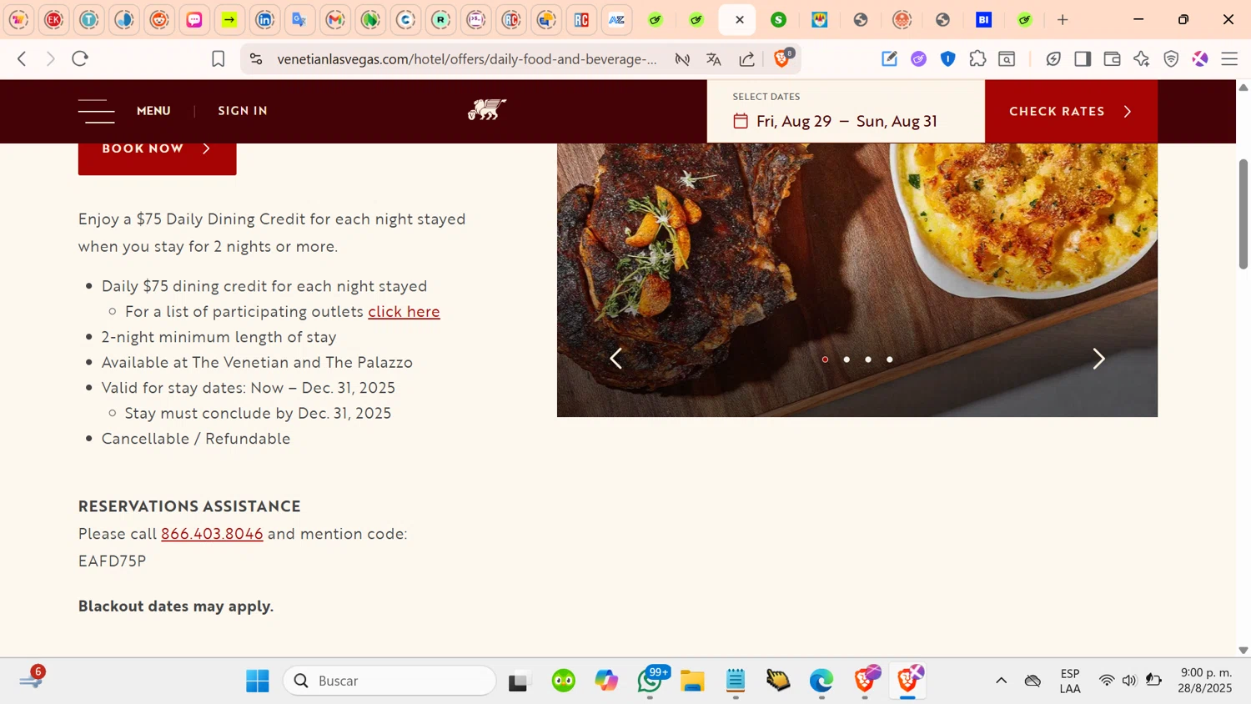The image size is (1251, 704).
Task: Open Leo AI sparkle icon
Action: [1142, 59]
